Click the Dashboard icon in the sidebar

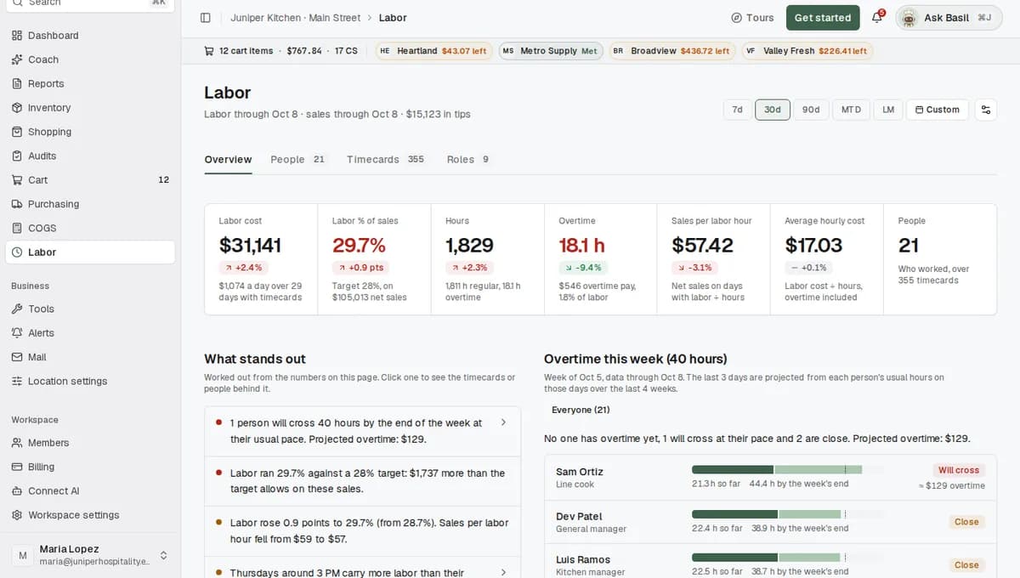pos(17,36)
